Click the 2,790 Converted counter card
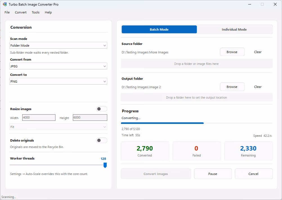 (145, 151)
